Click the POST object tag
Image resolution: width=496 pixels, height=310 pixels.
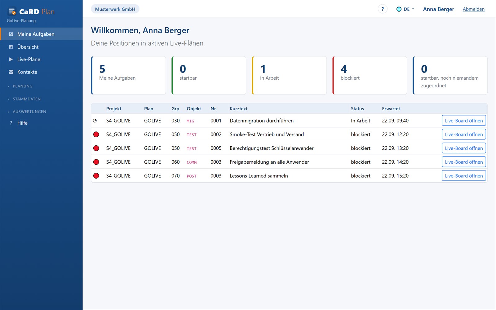192,176
